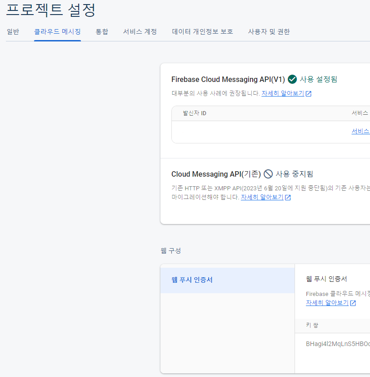370x377 pixels.
Task: Click the 웹 푸시 인증서 panel heading
Action: coord(326,279)
